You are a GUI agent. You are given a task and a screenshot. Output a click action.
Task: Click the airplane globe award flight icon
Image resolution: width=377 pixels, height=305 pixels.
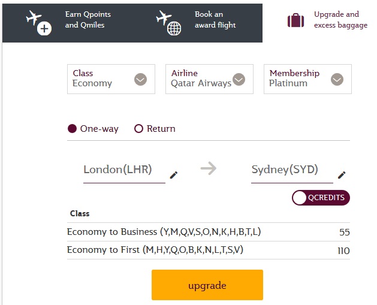click(167, 23)
